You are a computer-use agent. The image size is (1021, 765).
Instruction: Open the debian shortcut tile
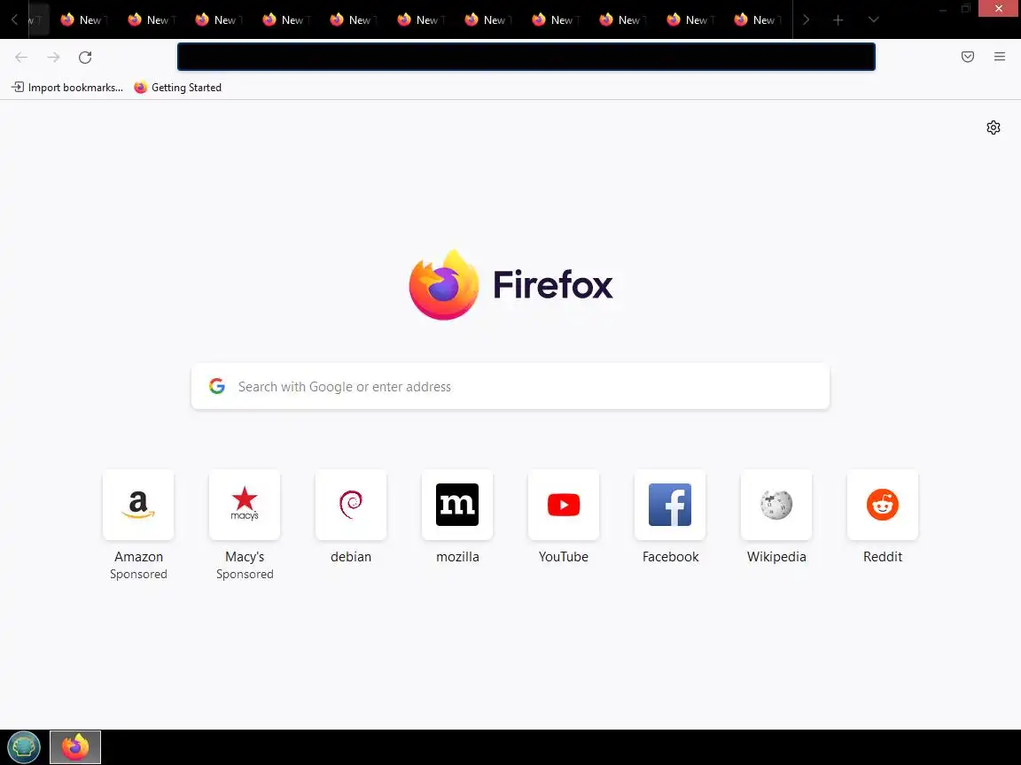tap(351, 505)
